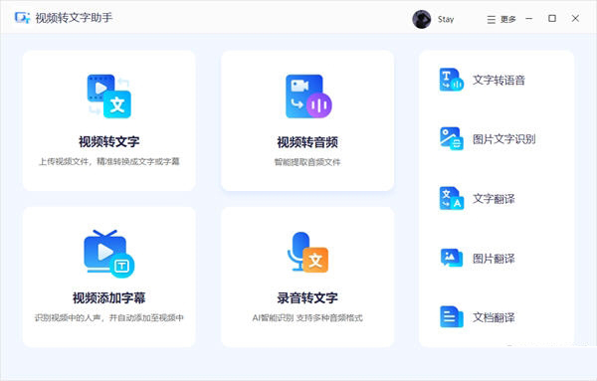Click the 视频转文字 feature icon
This screenshot has width=597, height=381.
pos(109,95)
